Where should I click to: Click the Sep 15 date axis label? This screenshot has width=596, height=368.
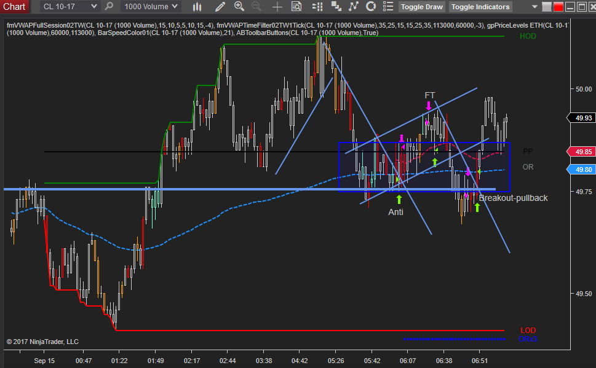coord(44,361)
